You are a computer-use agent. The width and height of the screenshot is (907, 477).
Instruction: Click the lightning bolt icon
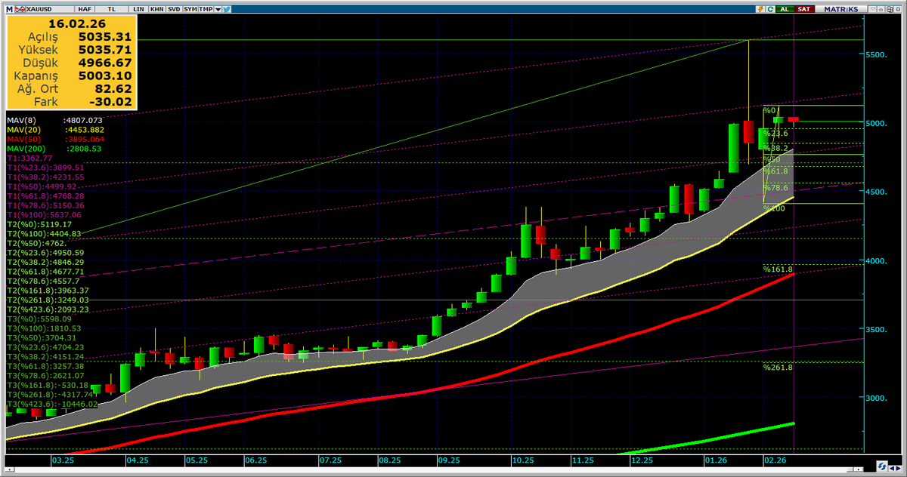pyautogui.click(x=760, y=9)
